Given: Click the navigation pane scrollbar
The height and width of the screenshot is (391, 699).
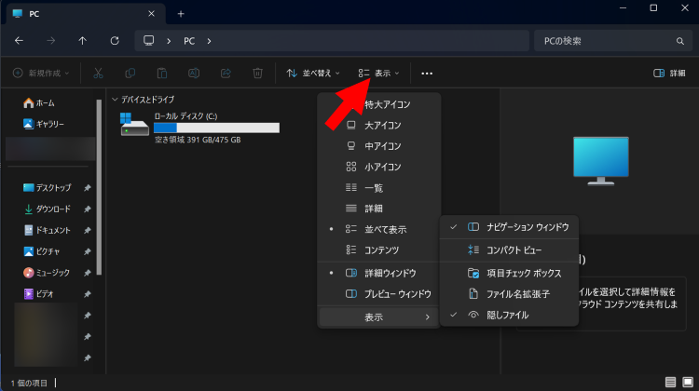Looking at the screenshot, I should pyautogui.click(x=99, y=187).
